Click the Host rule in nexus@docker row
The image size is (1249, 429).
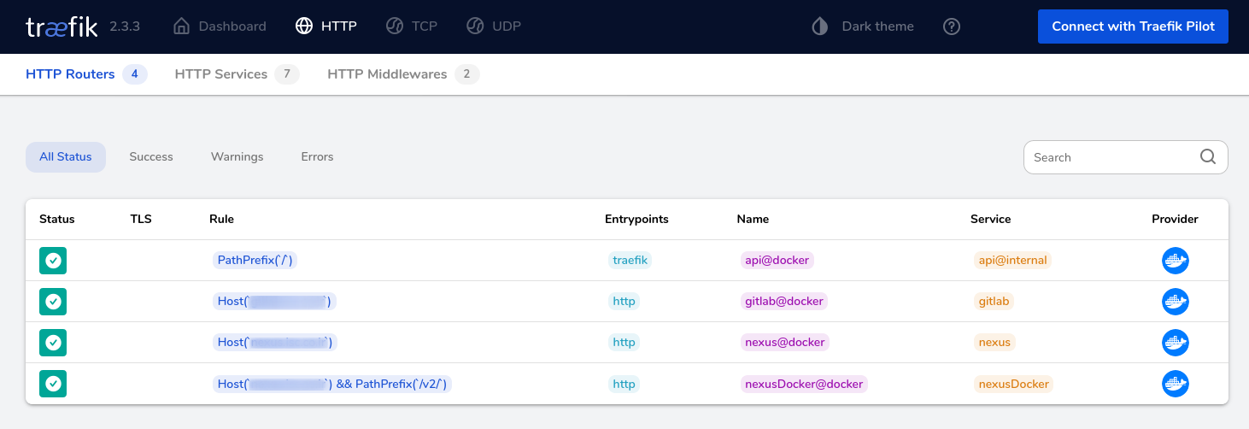(x=274, y=342)
